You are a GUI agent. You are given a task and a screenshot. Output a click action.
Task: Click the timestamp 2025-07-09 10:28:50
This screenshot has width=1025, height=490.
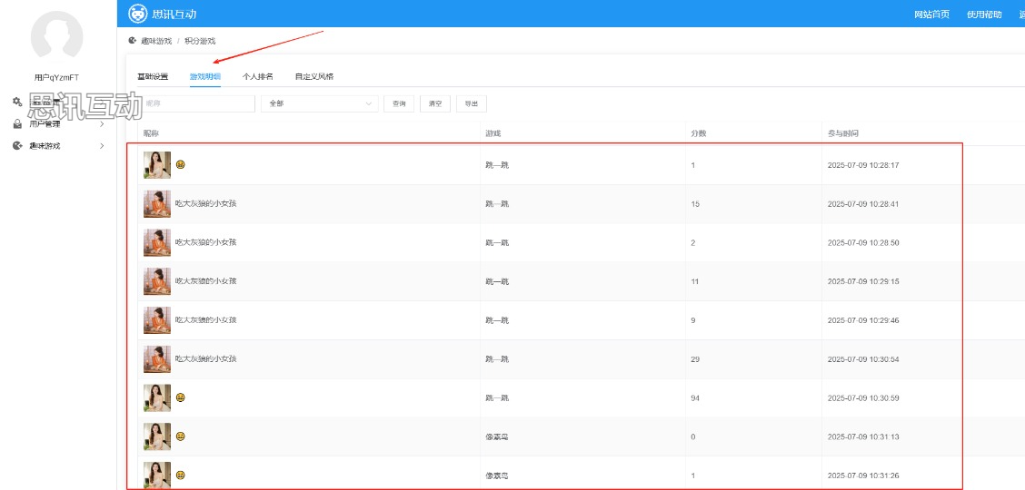tap(863, 242)
